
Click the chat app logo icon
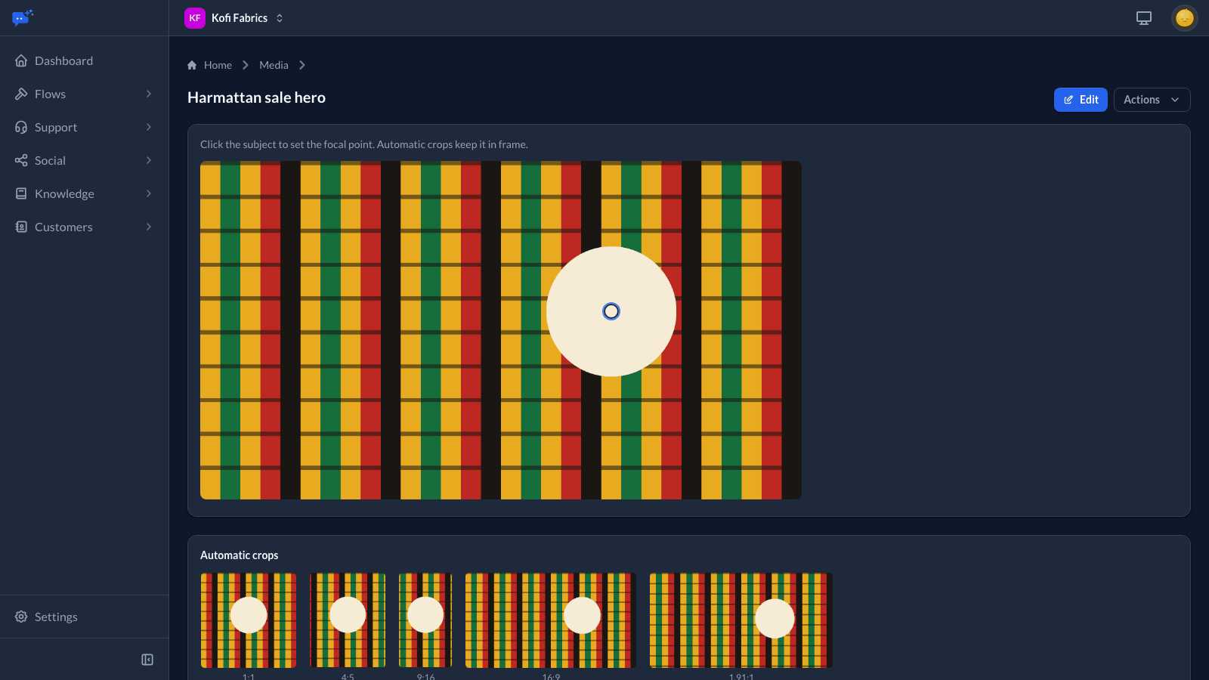coord(23,17)
